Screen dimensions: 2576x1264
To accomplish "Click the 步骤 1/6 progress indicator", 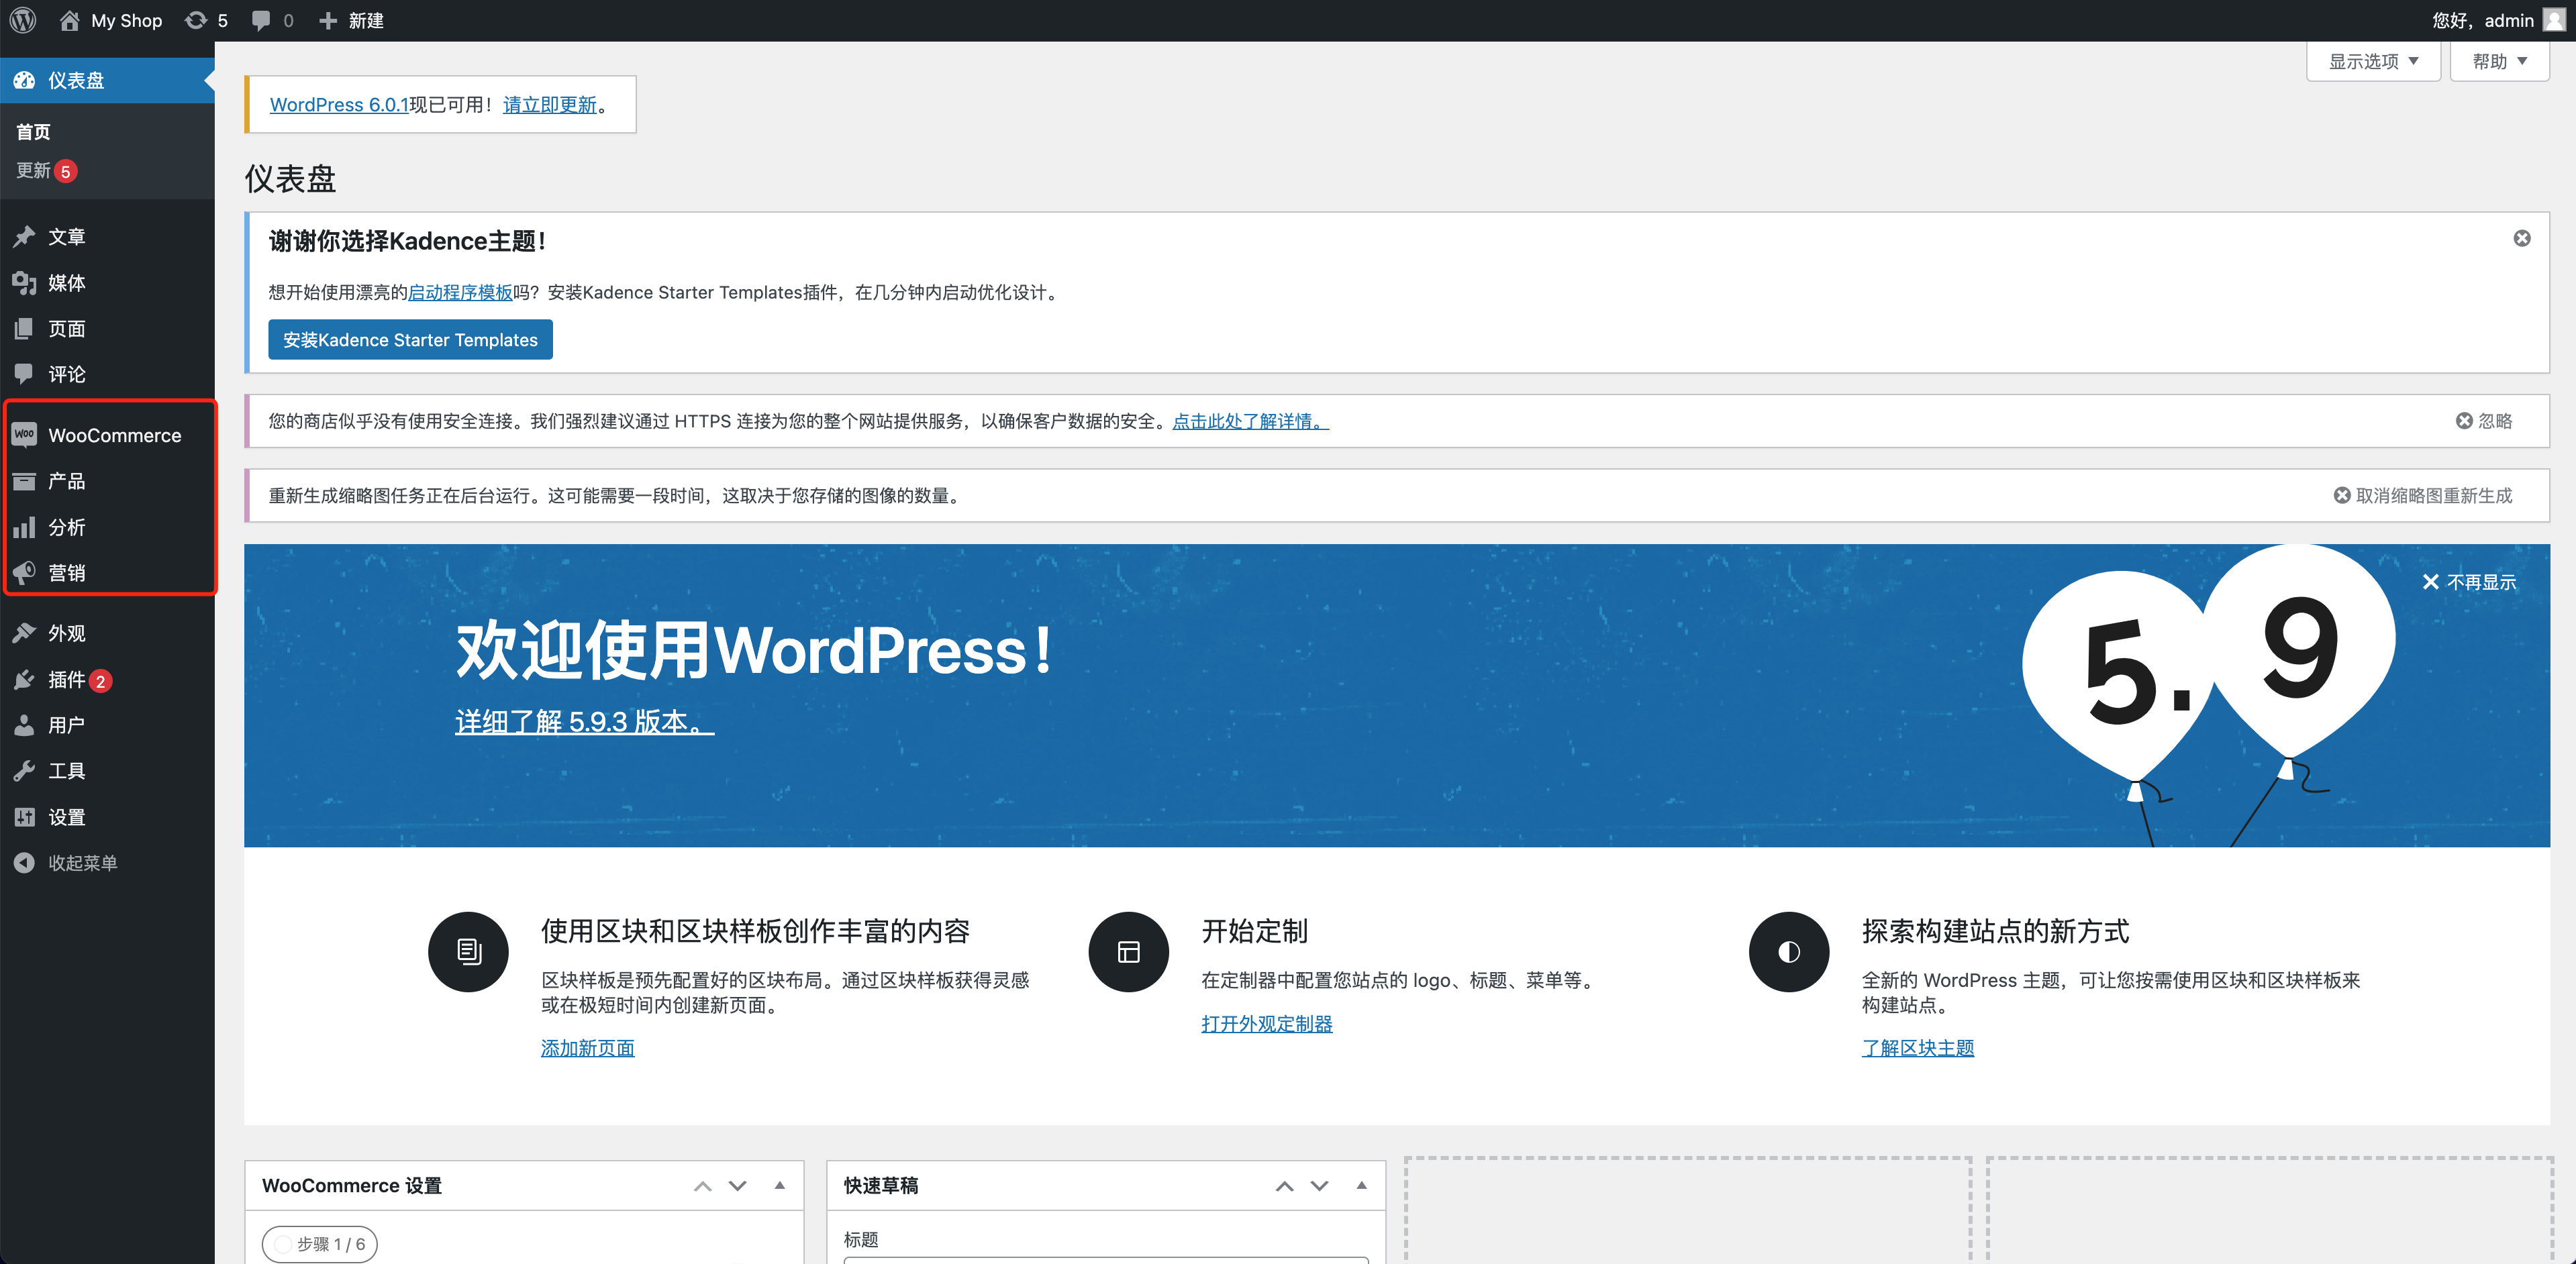I will click(320, 1244).
